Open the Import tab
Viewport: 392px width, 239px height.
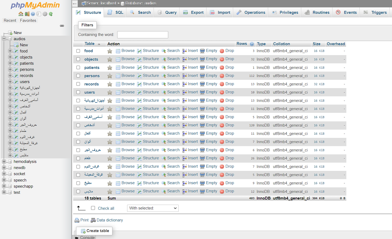pos(220,13)
